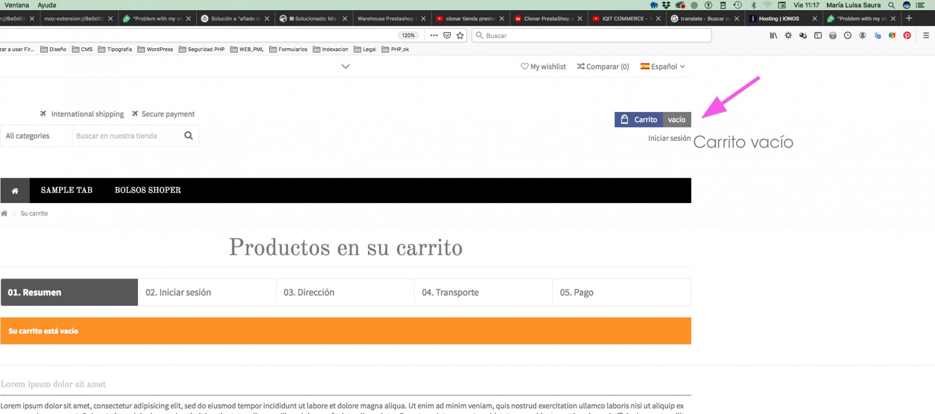The width and height of the screenshot is (935, 414).
Task: Close the 'Hosting | IONOS' tab
Action: 815,19
